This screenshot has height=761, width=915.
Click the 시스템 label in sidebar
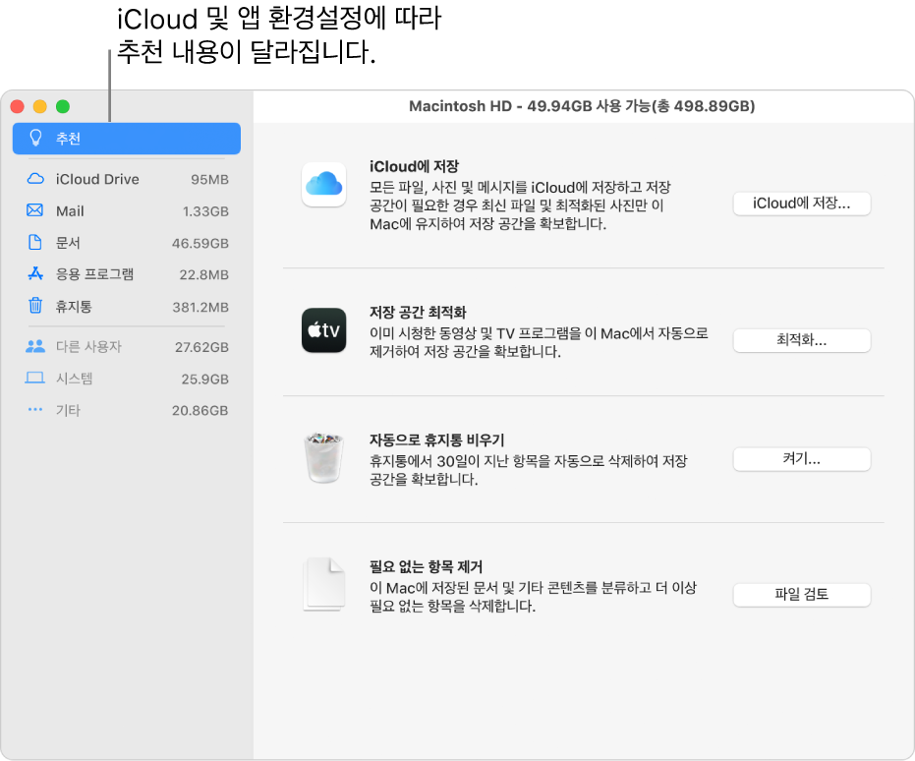coord(74,379)
